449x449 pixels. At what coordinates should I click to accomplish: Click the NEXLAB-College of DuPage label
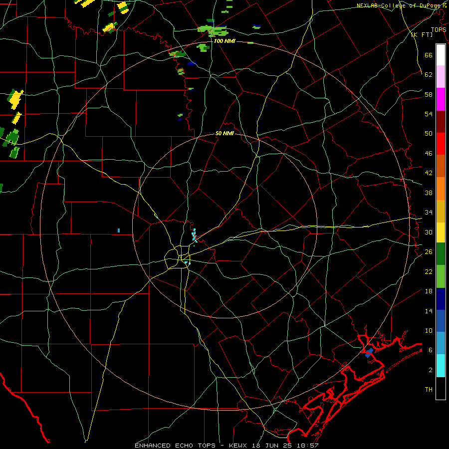coord(401,5)
